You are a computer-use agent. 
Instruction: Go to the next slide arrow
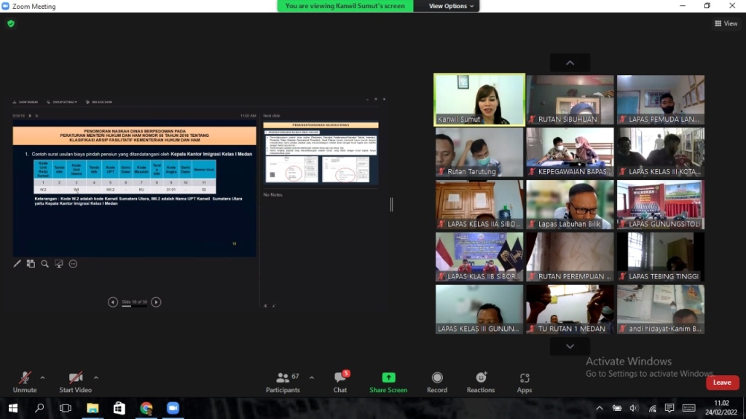click(x=156, y=302)
